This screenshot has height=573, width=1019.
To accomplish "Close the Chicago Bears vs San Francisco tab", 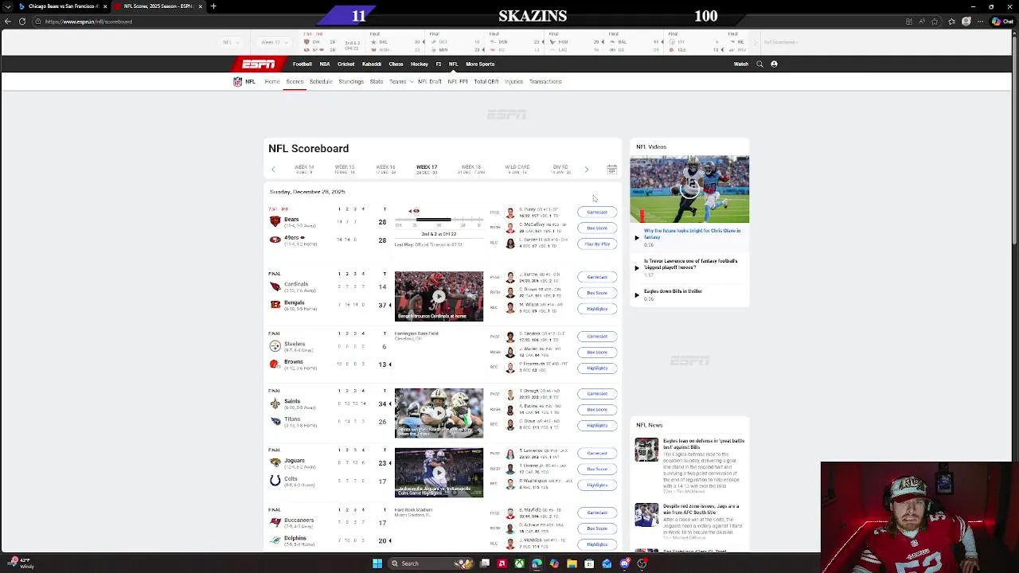I will point(106,6).
